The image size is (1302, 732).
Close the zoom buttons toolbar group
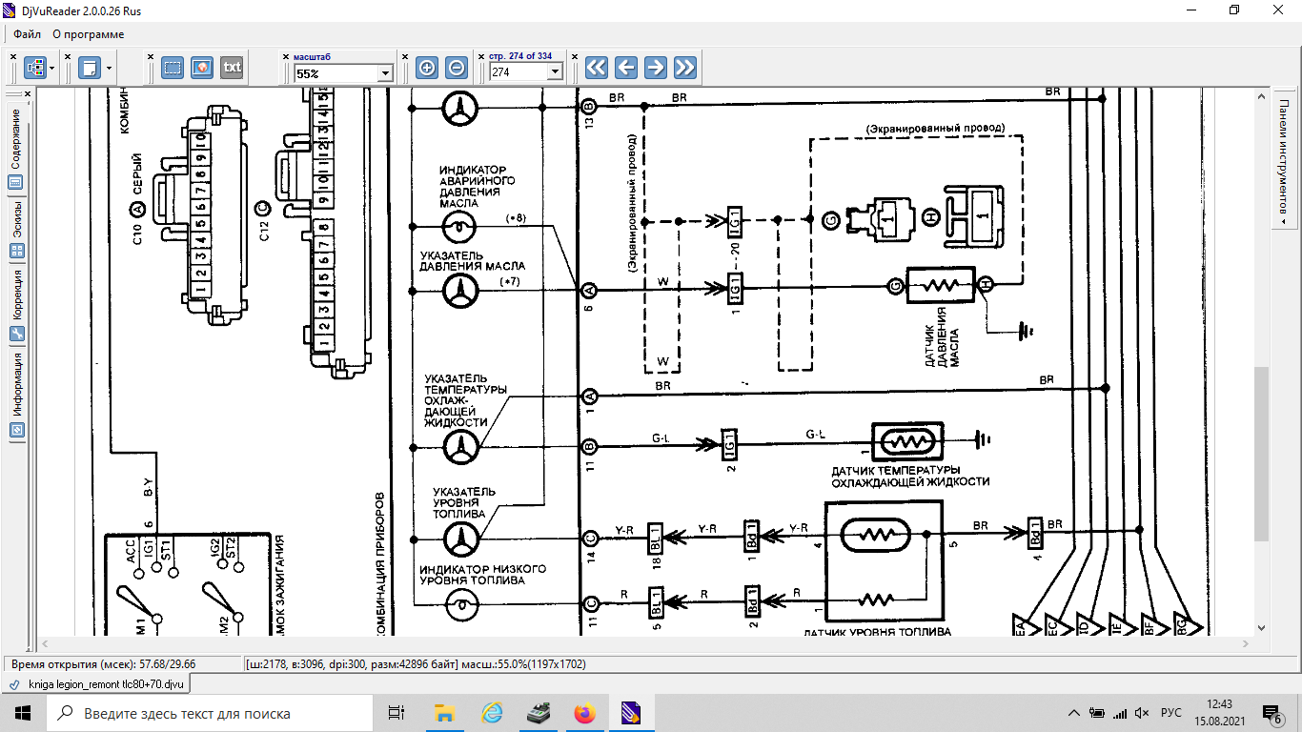[x=407, y=57]
